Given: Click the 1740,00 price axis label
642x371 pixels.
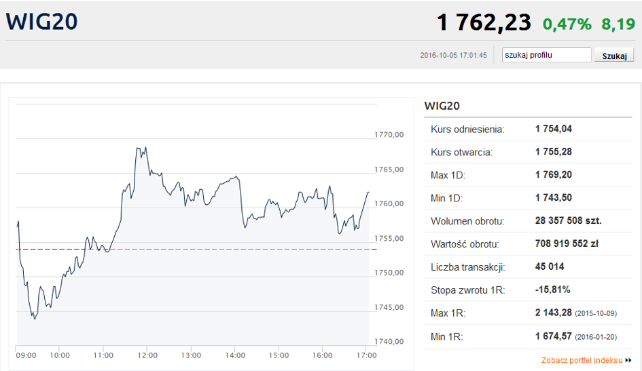Looking at the screenshot, I should pos(389,341).
